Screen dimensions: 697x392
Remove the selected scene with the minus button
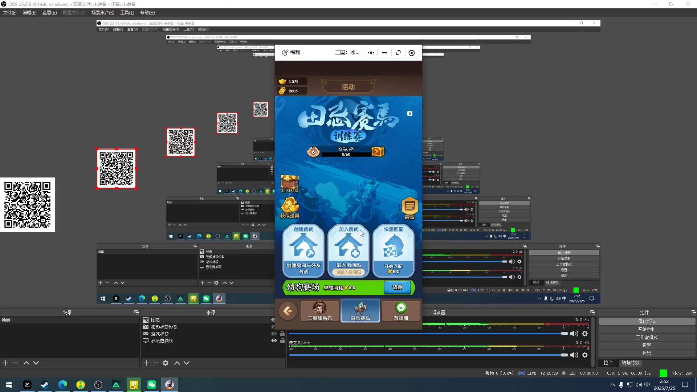coord(15,363)
